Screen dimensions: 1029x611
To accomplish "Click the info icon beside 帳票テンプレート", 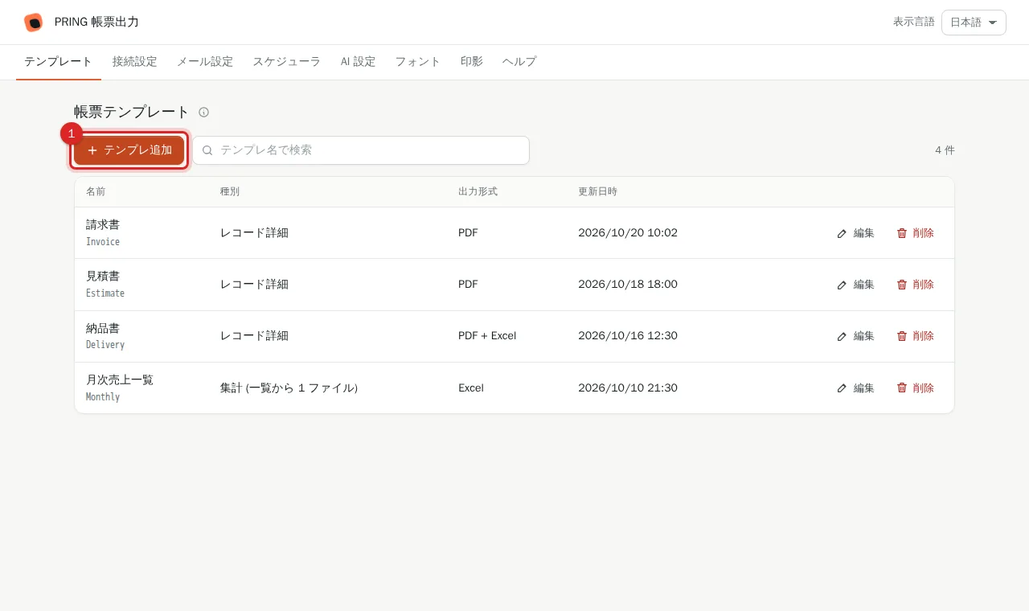I will point(204,113).
